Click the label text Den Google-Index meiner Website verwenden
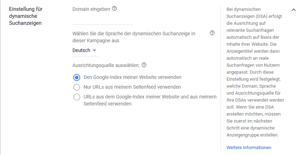Image resolution: width=305 pixels, height=155 pixels. coord(132,77)
